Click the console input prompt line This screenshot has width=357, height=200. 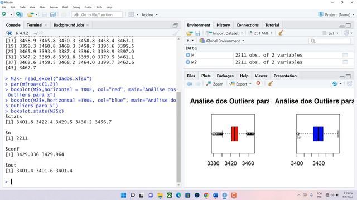click(x=91, y=182)
